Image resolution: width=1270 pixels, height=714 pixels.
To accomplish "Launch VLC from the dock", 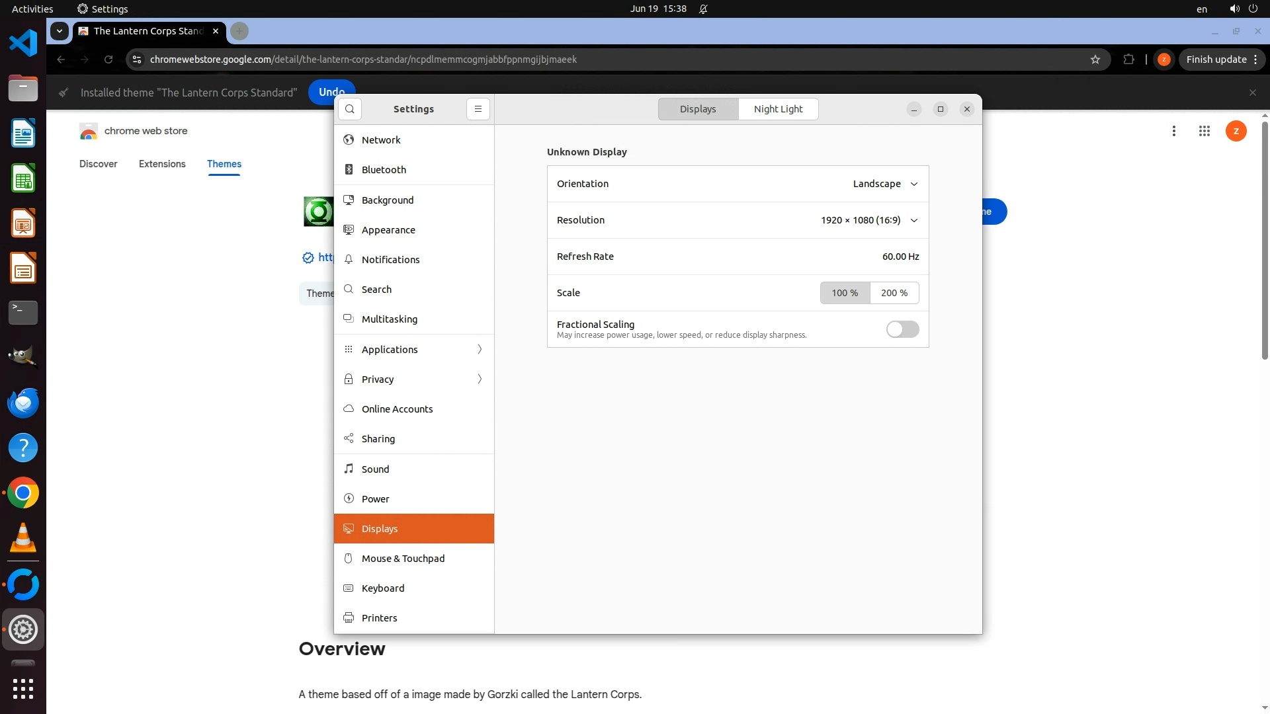I will click(23, 538).
